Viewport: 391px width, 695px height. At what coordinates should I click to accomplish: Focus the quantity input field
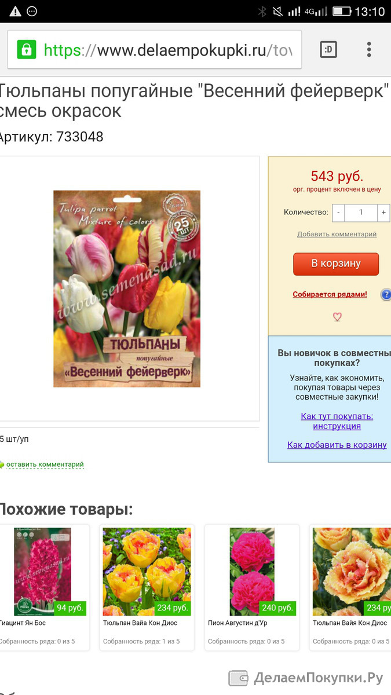tap(361, 213)
